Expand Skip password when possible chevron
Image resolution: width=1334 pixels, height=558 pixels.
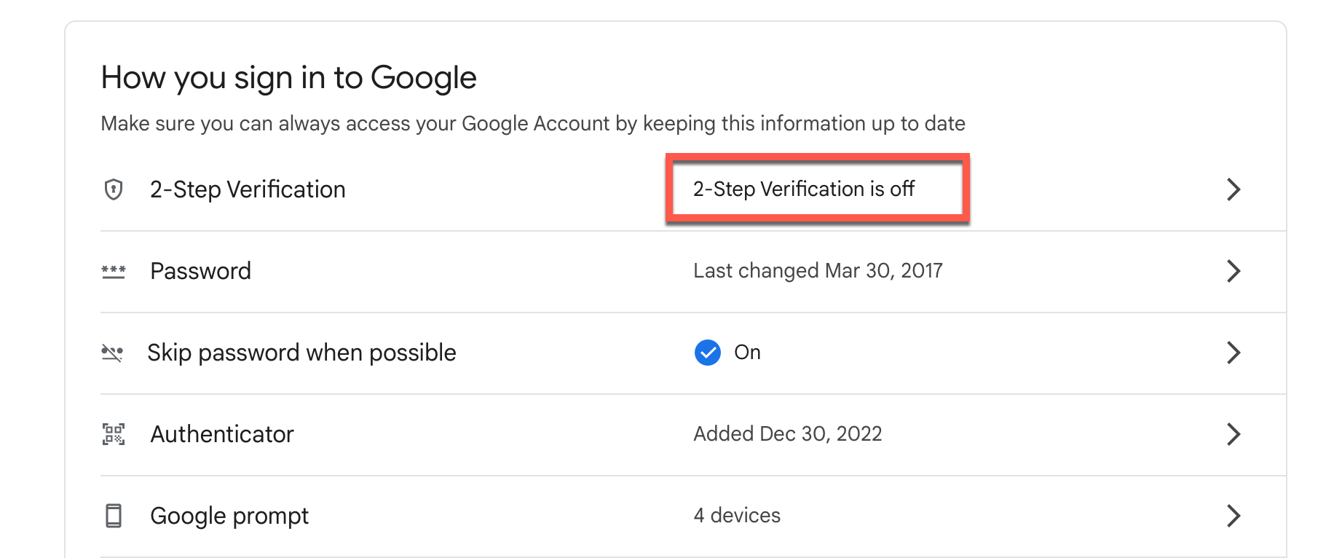[x=1233, y=353]
